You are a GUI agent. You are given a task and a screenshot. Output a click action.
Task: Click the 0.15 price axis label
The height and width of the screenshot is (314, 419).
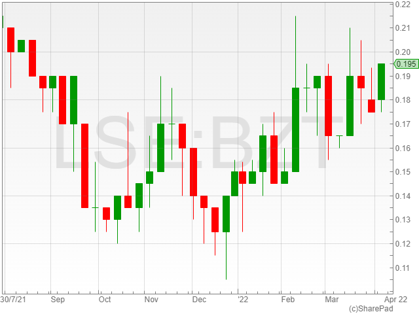(x=403, y=172)
